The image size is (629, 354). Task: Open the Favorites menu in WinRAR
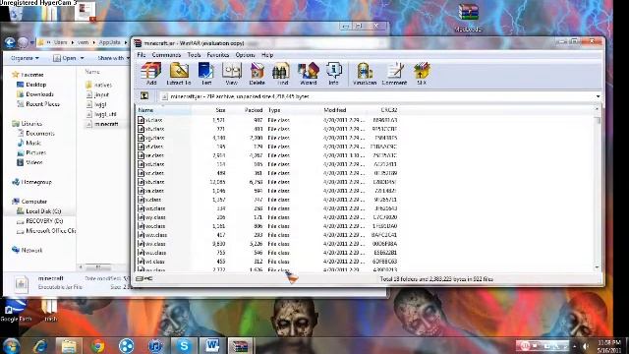218,55
